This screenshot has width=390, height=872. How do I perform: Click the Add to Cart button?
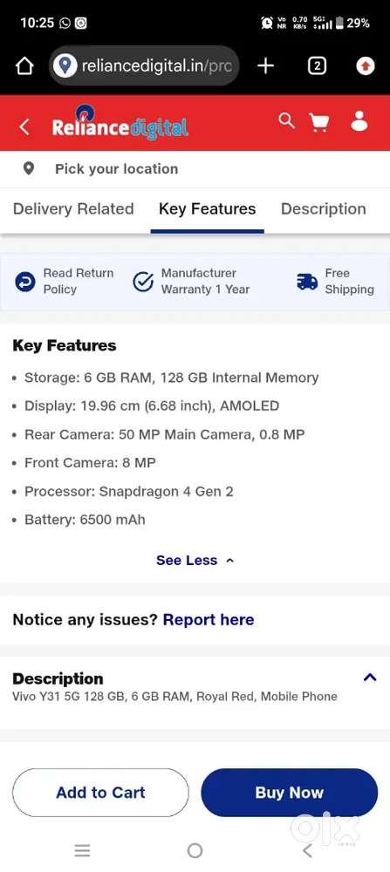pos(100,793)
